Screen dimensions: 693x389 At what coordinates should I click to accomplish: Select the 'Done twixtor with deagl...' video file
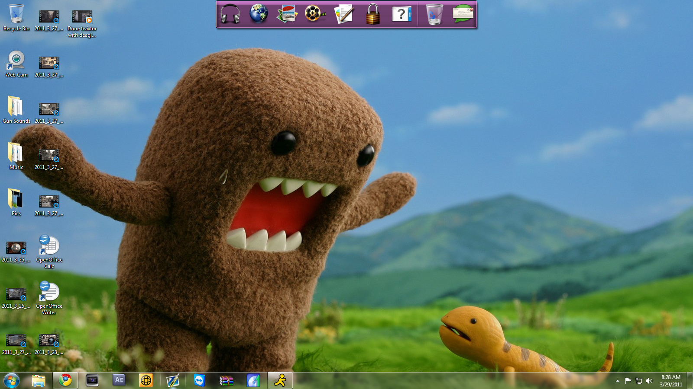[x=82, y=24]
